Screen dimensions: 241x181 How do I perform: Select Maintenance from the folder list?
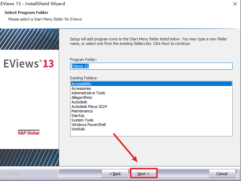pos(82,111)
